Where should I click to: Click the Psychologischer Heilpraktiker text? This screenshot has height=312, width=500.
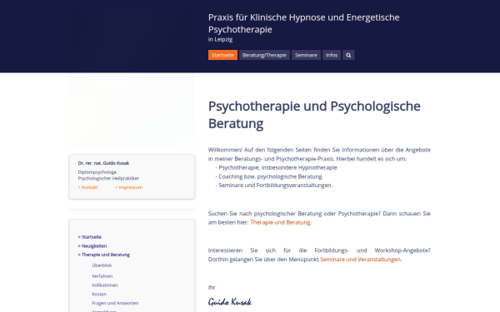tap(108, 178)
